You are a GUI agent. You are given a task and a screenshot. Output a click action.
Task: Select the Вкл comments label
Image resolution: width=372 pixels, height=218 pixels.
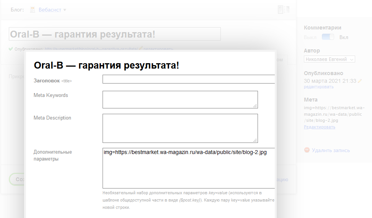click(344, 37)
